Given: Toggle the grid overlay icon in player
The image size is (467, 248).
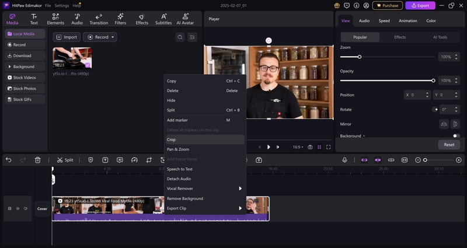Looking at the screenshot, I should (x=319, y=147).
